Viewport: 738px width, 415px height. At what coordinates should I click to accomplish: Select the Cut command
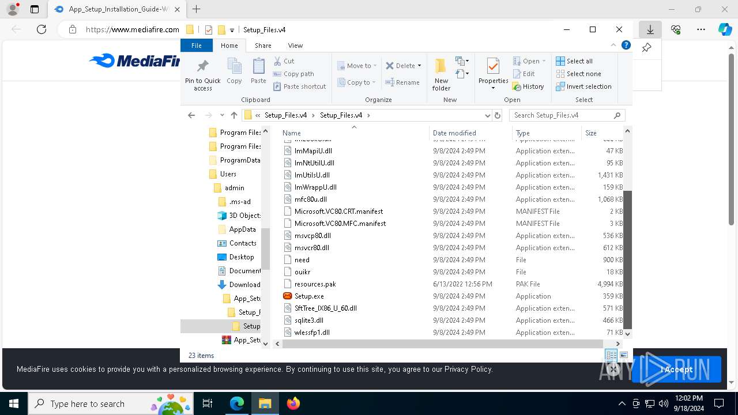[x=284, y=61]
